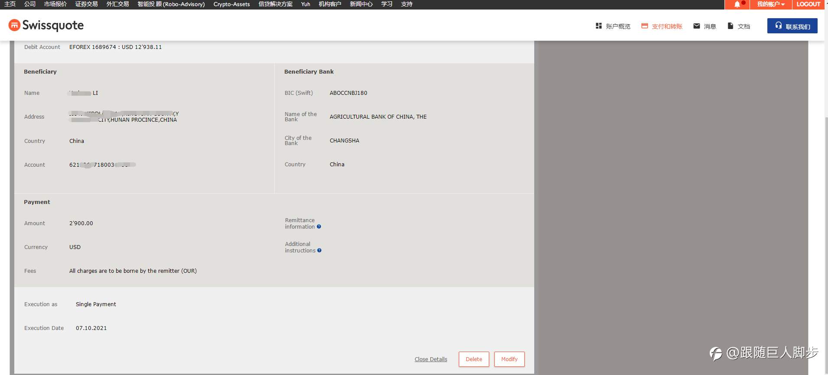Image resolution: width=828 pixels, height=375 pixels.
Task: Click the Payment section heading
Action: click(37, 202)
